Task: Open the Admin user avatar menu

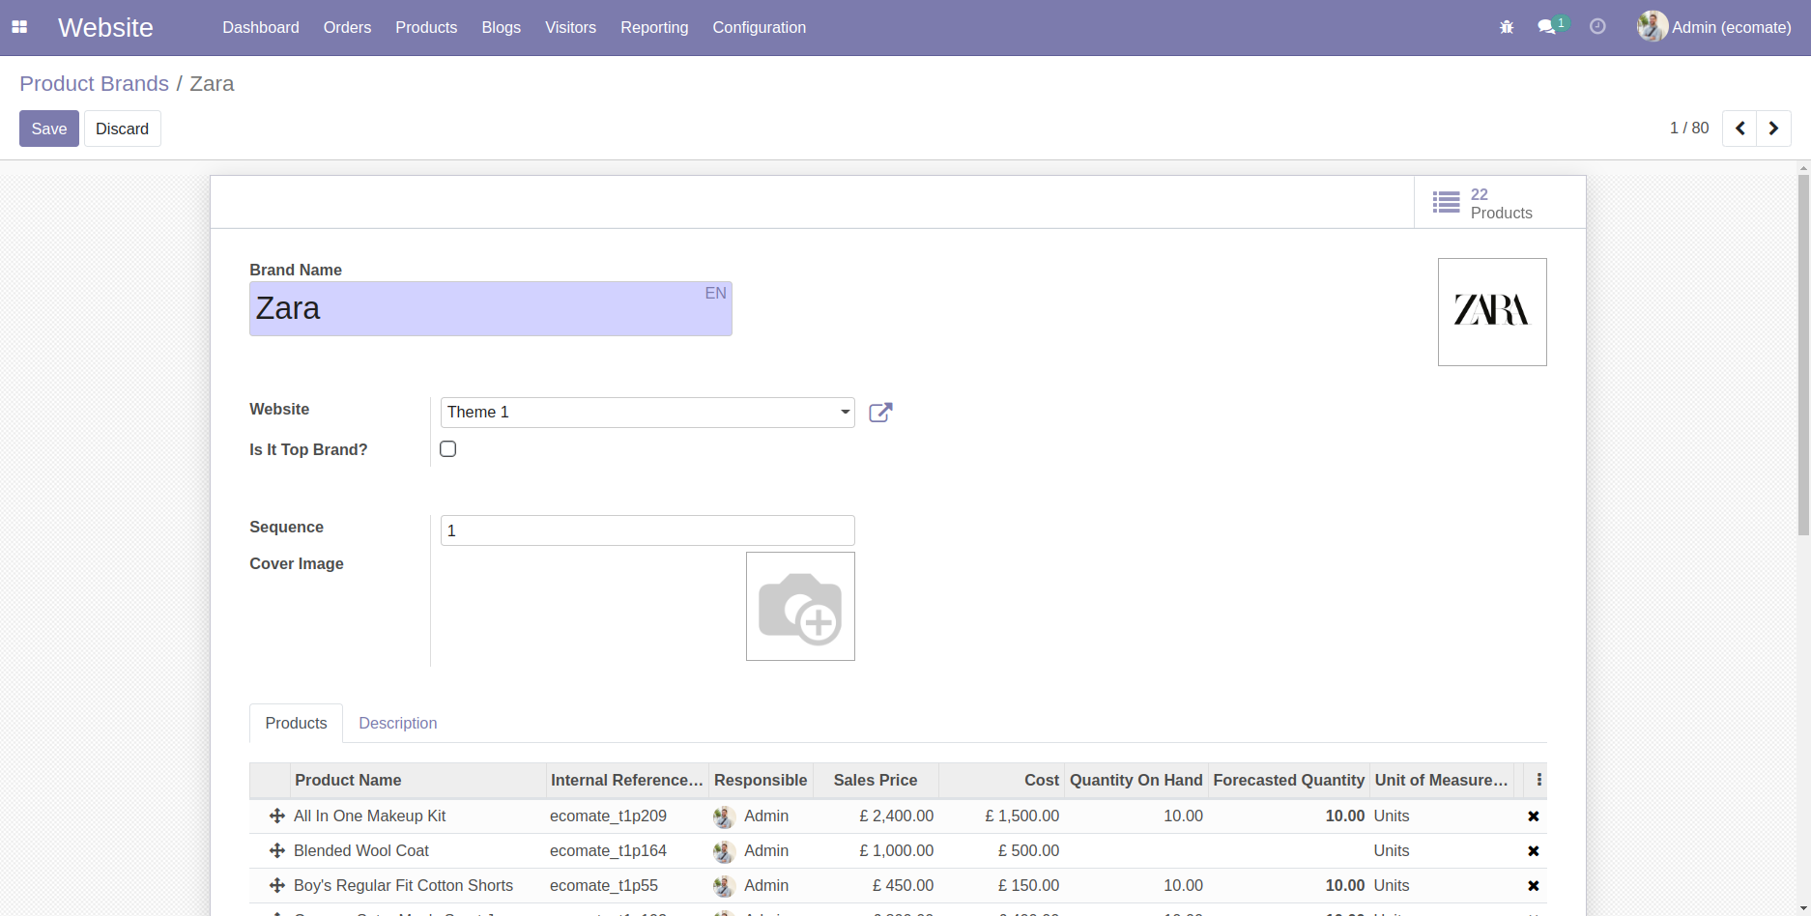Action: pyautogui.click(x=1715, y=27)
